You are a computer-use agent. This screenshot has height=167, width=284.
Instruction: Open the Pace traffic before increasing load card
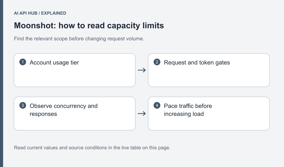click(209, 114)
